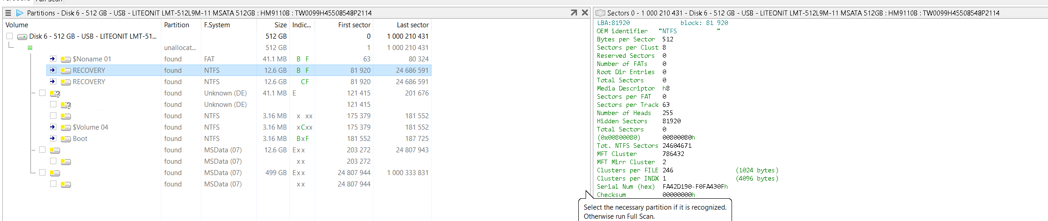1048x221 pixels.
Task: Click the volume icon next to $Noname 01
Action: tap(66, 59)
